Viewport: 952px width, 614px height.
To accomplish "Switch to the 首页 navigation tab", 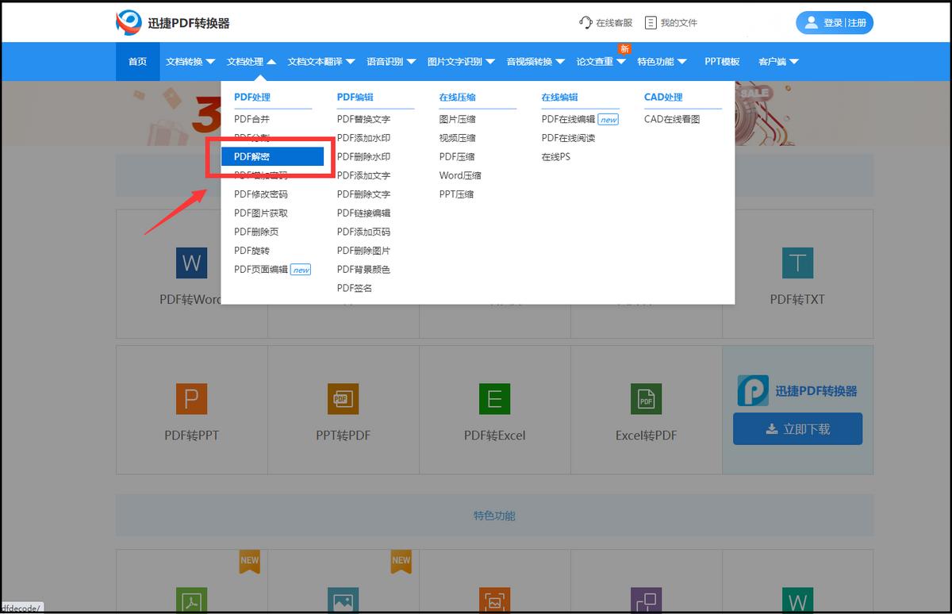I will point(137,61).
